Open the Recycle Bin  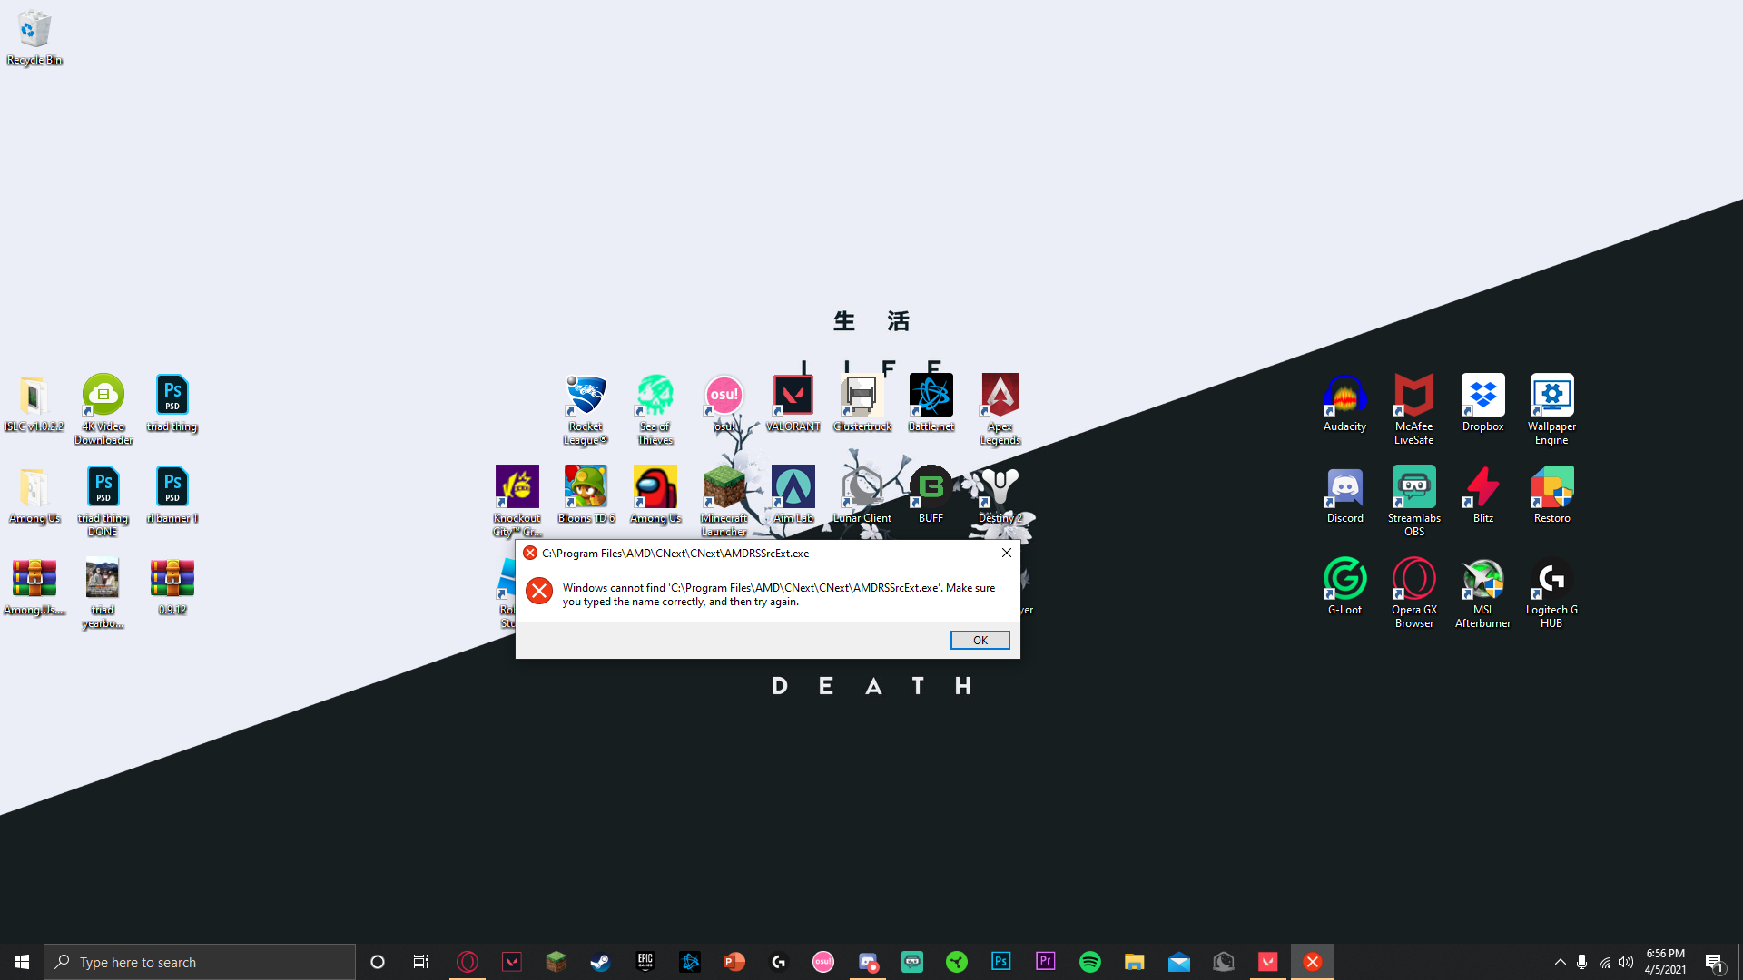(34, 38)
